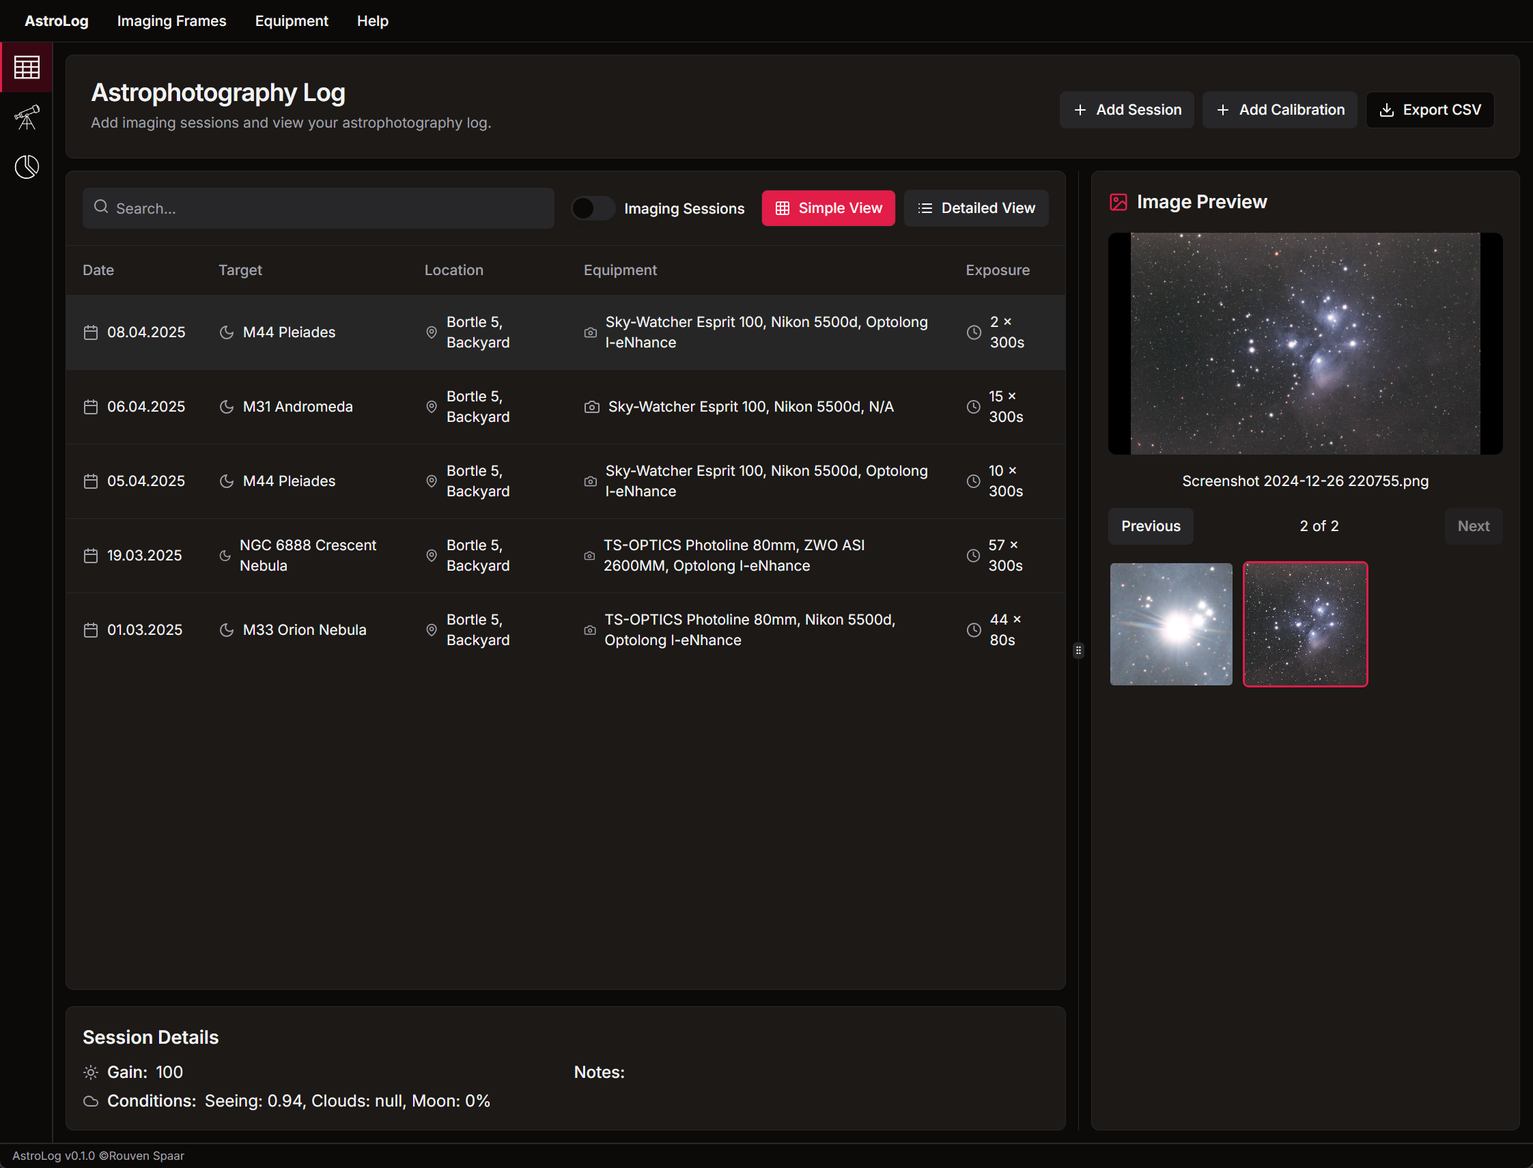Viewport: 1533px width, 1168px height.
Task: Open the log table view in the sidebar
Action: click(26, 67)
